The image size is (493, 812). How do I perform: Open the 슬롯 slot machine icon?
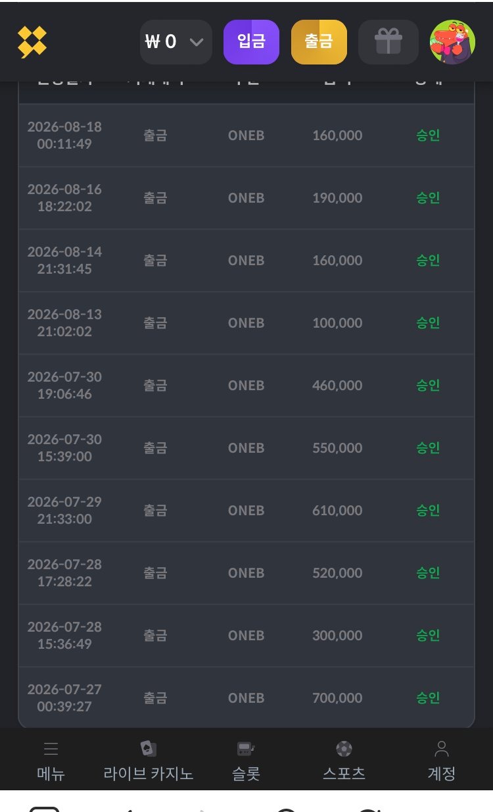coord(246,749)
